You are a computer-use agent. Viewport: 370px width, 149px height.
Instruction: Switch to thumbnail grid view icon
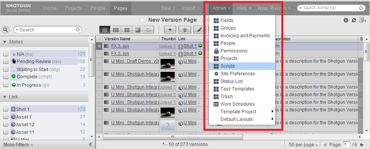pyautogui.click(x=127, y=30)
